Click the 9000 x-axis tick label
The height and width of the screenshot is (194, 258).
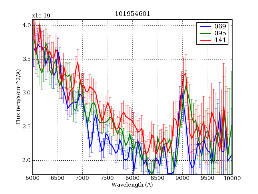[182, 178]
